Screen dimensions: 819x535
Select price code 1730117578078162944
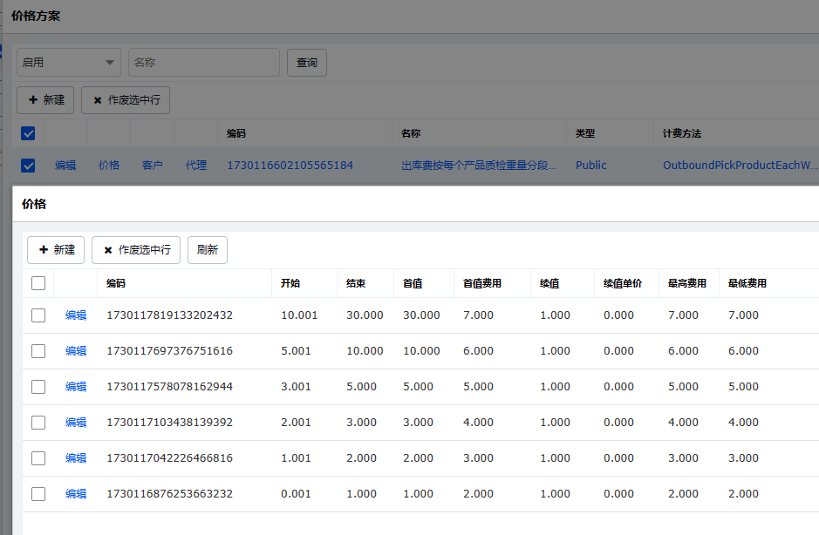170,387
